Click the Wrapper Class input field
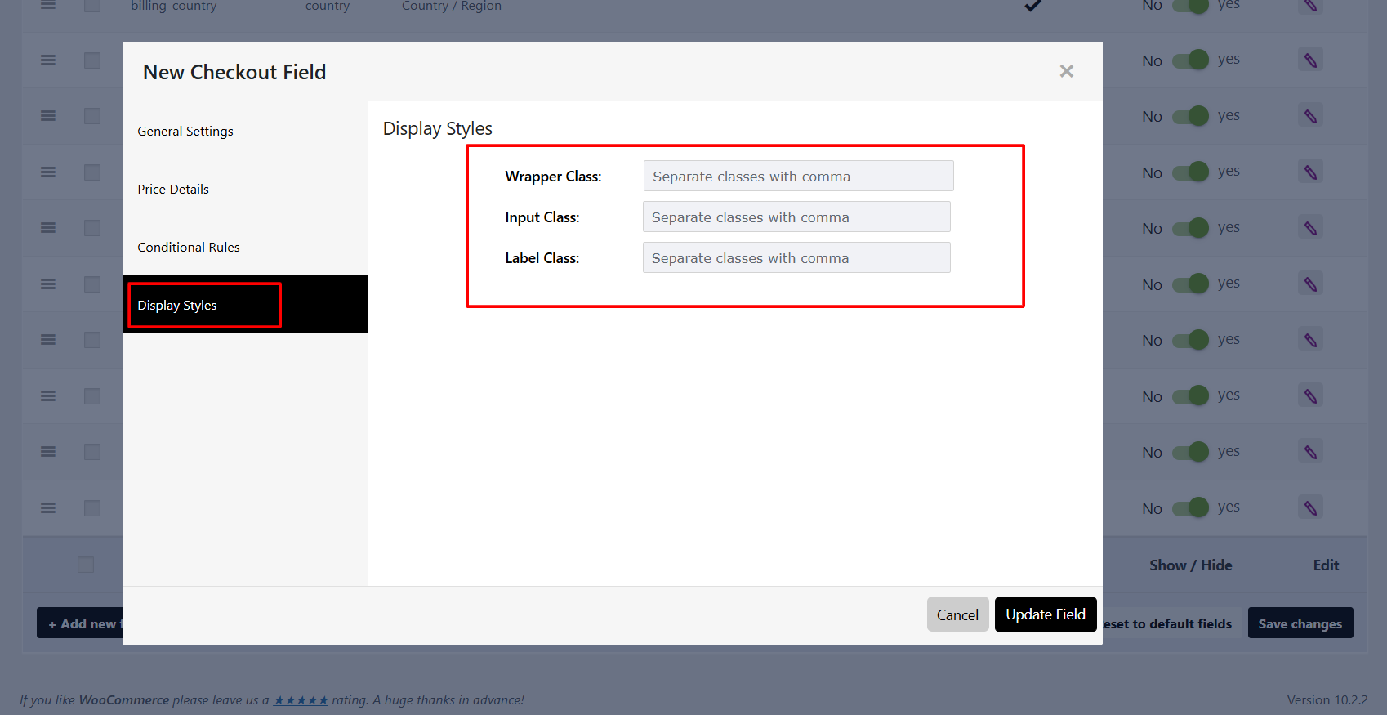 (x=798, y=177)
